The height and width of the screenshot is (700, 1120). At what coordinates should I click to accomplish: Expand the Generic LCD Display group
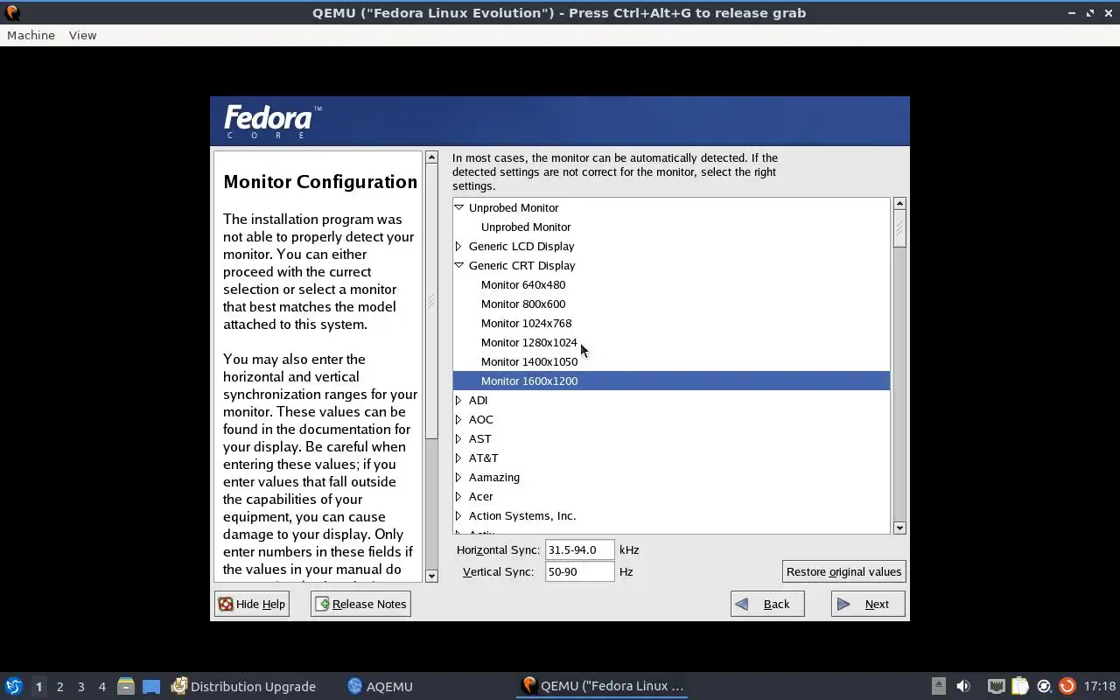point(458,246)
